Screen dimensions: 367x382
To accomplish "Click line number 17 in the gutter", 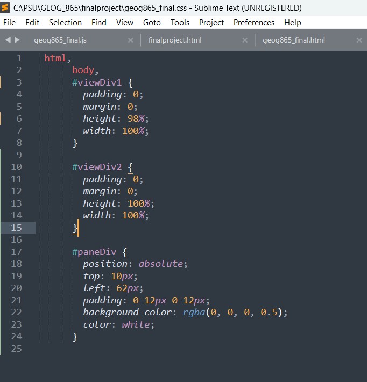I will 16,252.
